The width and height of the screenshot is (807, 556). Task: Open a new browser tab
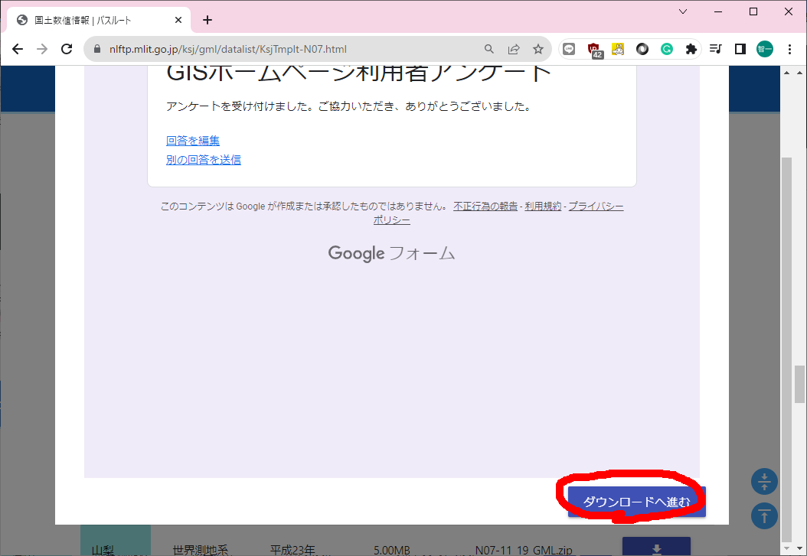click(207, 20)
